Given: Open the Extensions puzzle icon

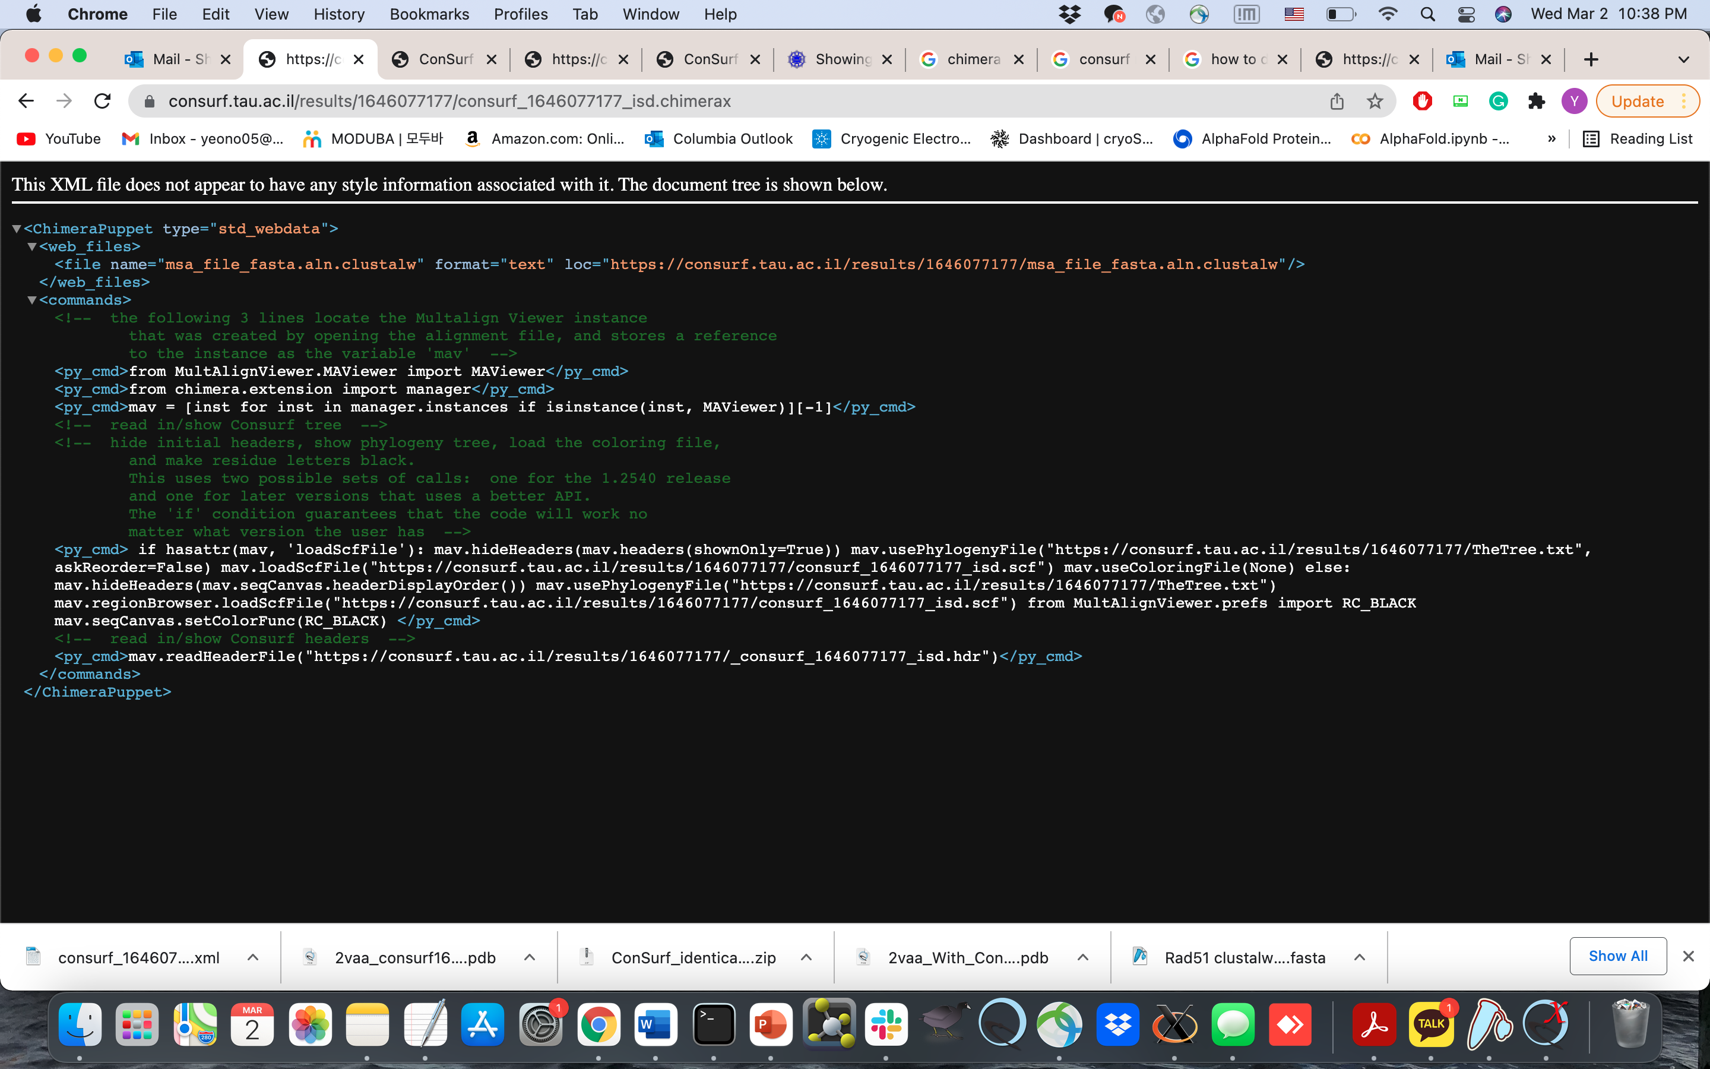Looking at the screenshot, I should 1536,101.
